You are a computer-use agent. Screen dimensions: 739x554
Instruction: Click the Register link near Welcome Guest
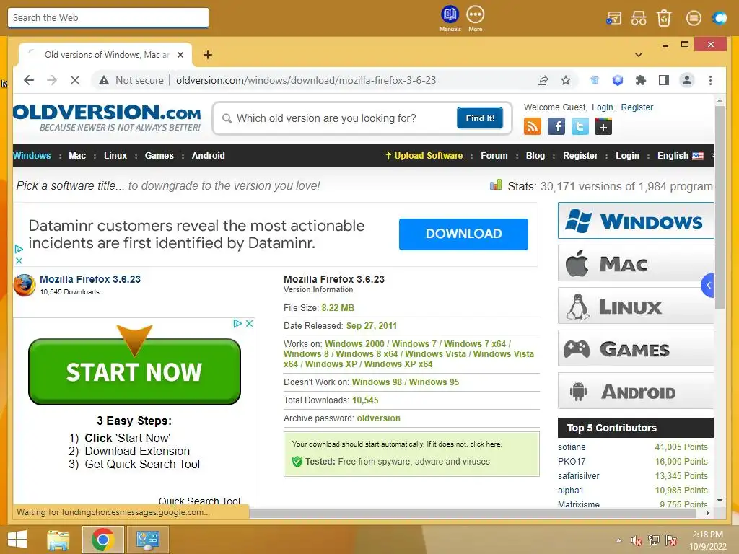point(637,107)
